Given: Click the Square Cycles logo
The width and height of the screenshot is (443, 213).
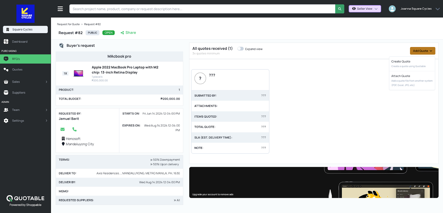Looking at the screenshot, I should pos(25,14).
